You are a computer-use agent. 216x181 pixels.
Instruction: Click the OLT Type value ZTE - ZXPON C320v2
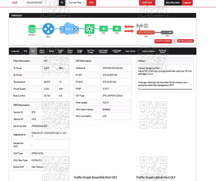[112, 96]
